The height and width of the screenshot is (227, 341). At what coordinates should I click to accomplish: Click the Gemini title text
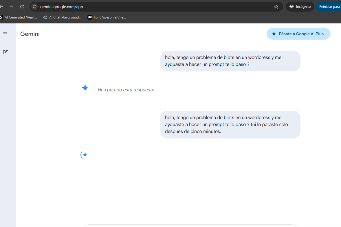[30, 34]
